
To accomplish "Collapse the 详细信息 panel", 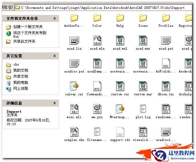I will click(54, 103).
